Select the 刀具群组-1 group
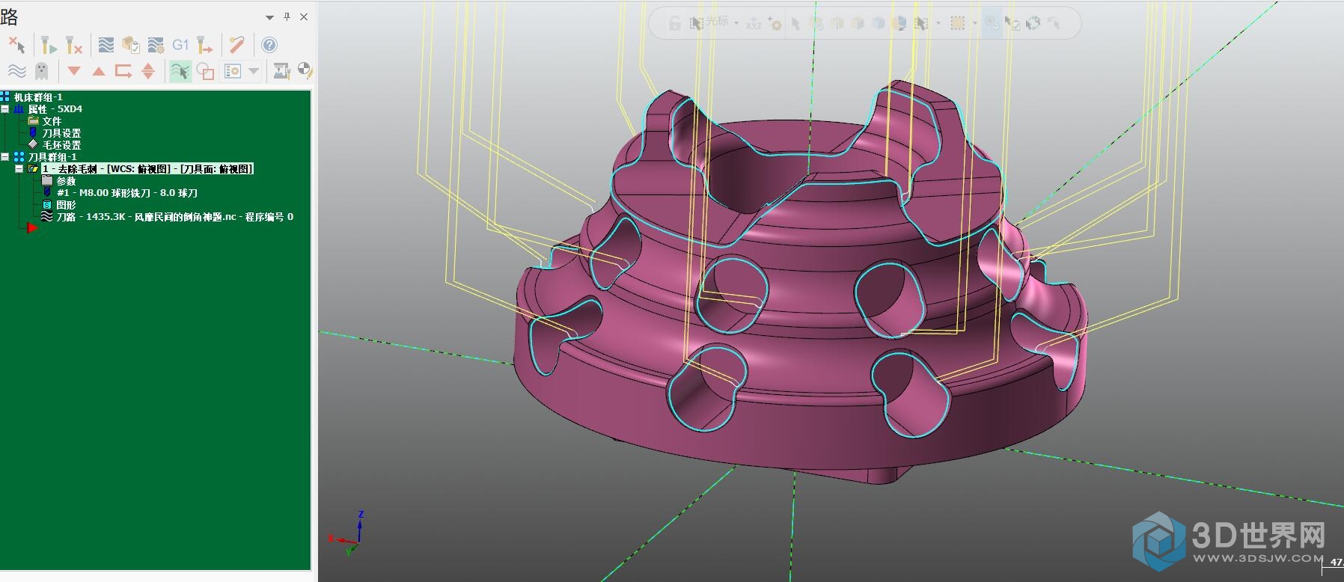1344x582 pixels. point(52,157)
